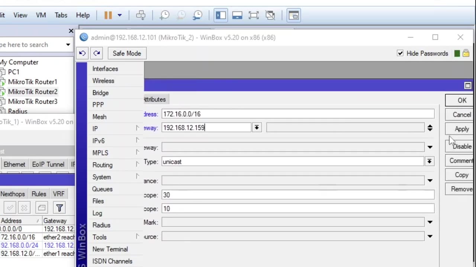Open Log in WinBox menu

pos(97,213)
